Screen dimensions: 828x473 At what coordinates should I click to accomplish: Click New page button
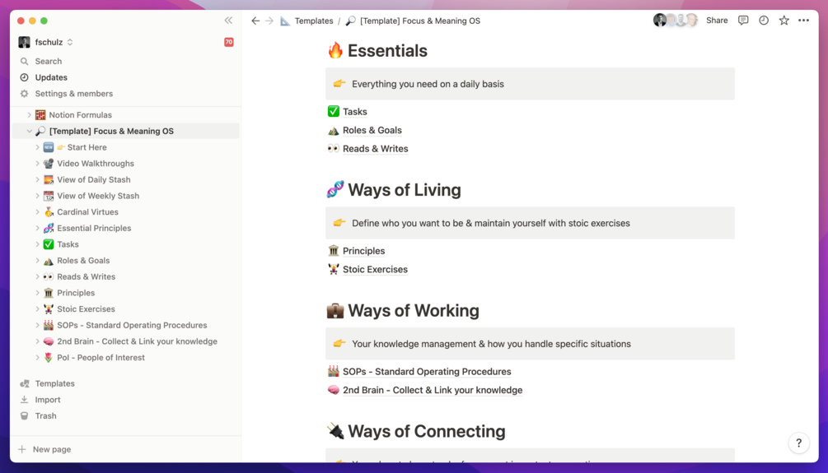pyautogui.click(x=52, y=449)
